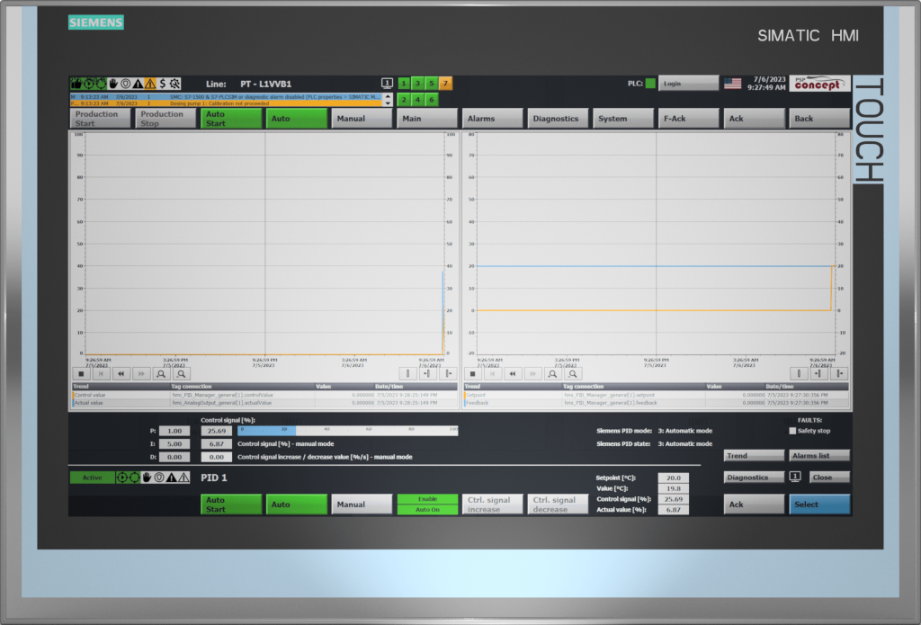
Task: Click the top Production Start button
Action: (101, 119)
